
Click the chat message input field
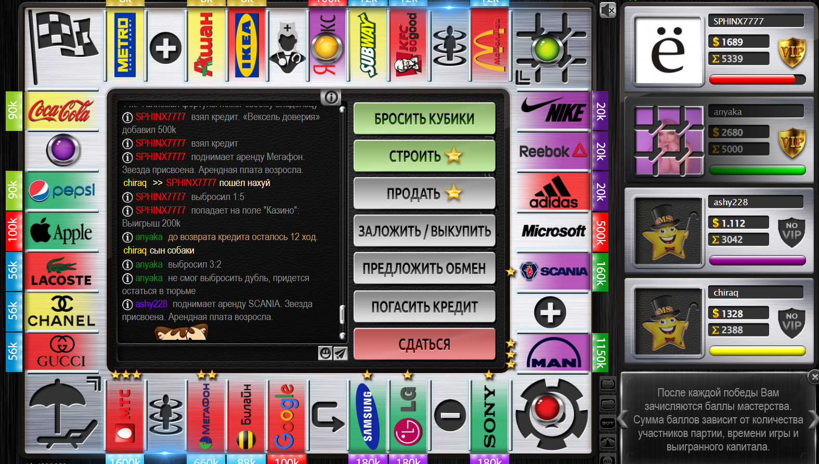click(217, 353)
